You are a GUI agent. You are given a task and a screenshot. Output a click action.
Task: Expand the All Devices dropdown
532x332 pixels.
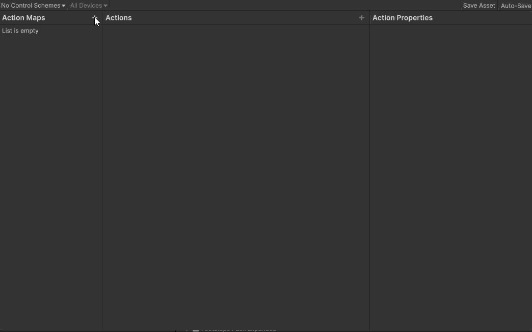point(88,6)
